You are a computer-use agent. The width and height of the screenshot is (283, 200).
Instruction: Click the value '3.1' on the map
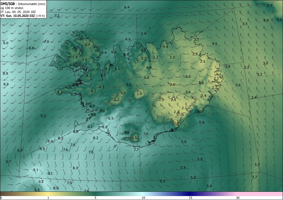[x=196, y=39]
